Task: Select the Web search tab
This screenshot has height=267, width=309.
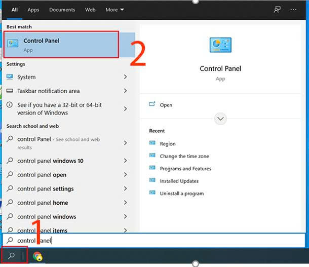Action: [90, 10]
